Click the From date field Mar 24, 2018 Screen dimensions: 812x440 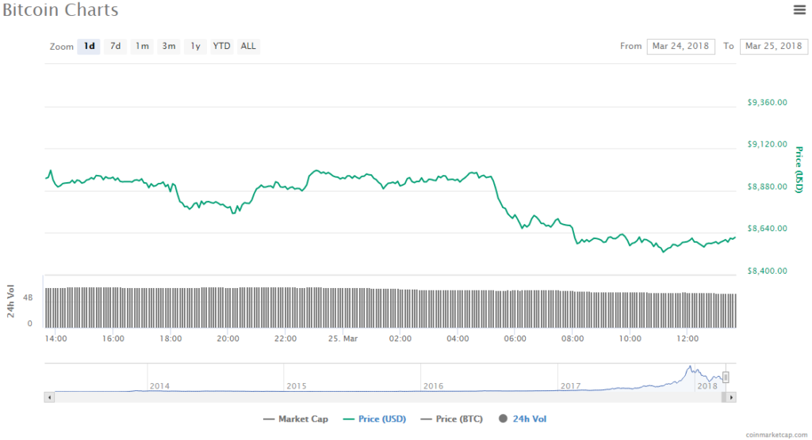coord(680,46)
